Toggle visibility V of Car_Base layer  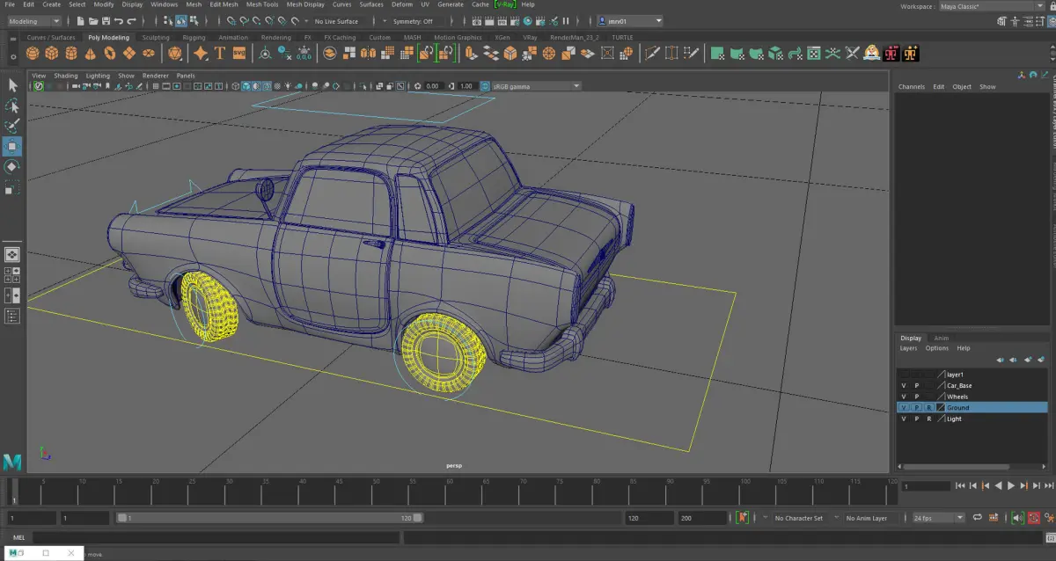pyautogui.click(x=904, y=385)
